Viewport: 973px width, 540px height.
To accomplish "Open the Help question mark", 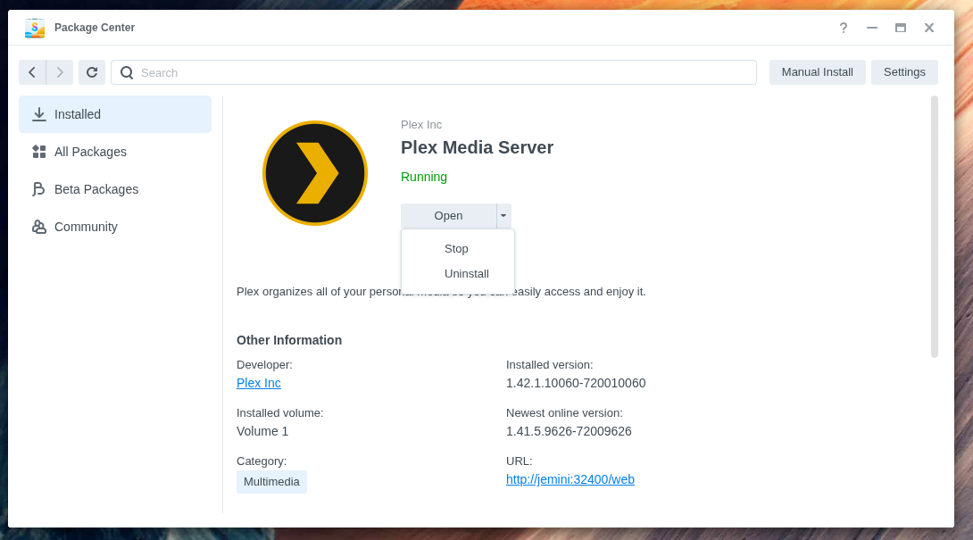I will (844, 28).
